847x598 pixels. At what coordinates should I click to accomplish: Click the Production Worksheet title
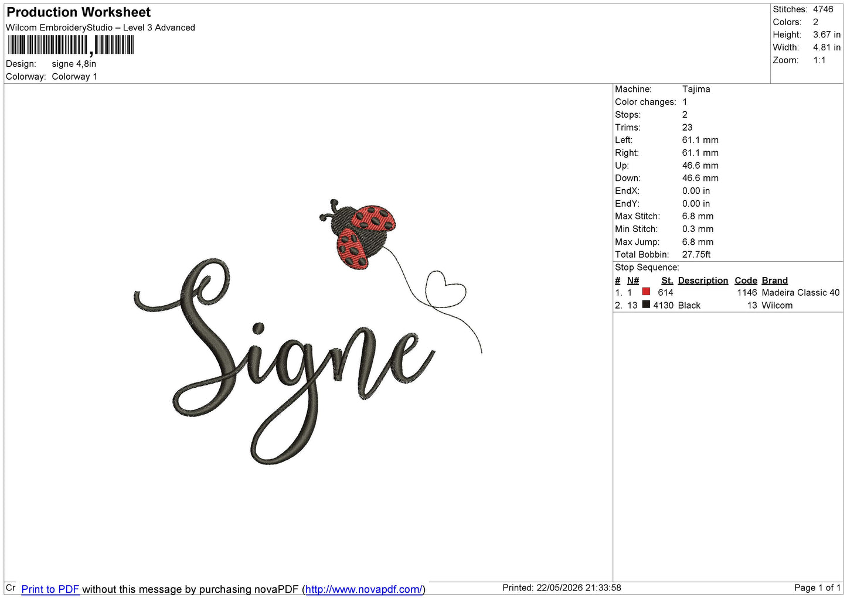click(79, 12)
